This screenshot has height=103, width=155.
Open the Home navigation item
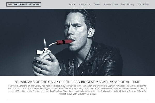click(x=72, y=4)
